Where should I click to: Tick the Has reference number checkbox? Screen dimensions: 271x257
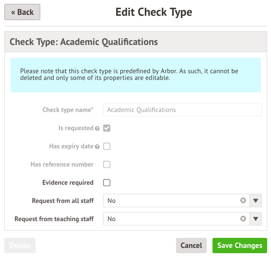click(x=106, y=164)
